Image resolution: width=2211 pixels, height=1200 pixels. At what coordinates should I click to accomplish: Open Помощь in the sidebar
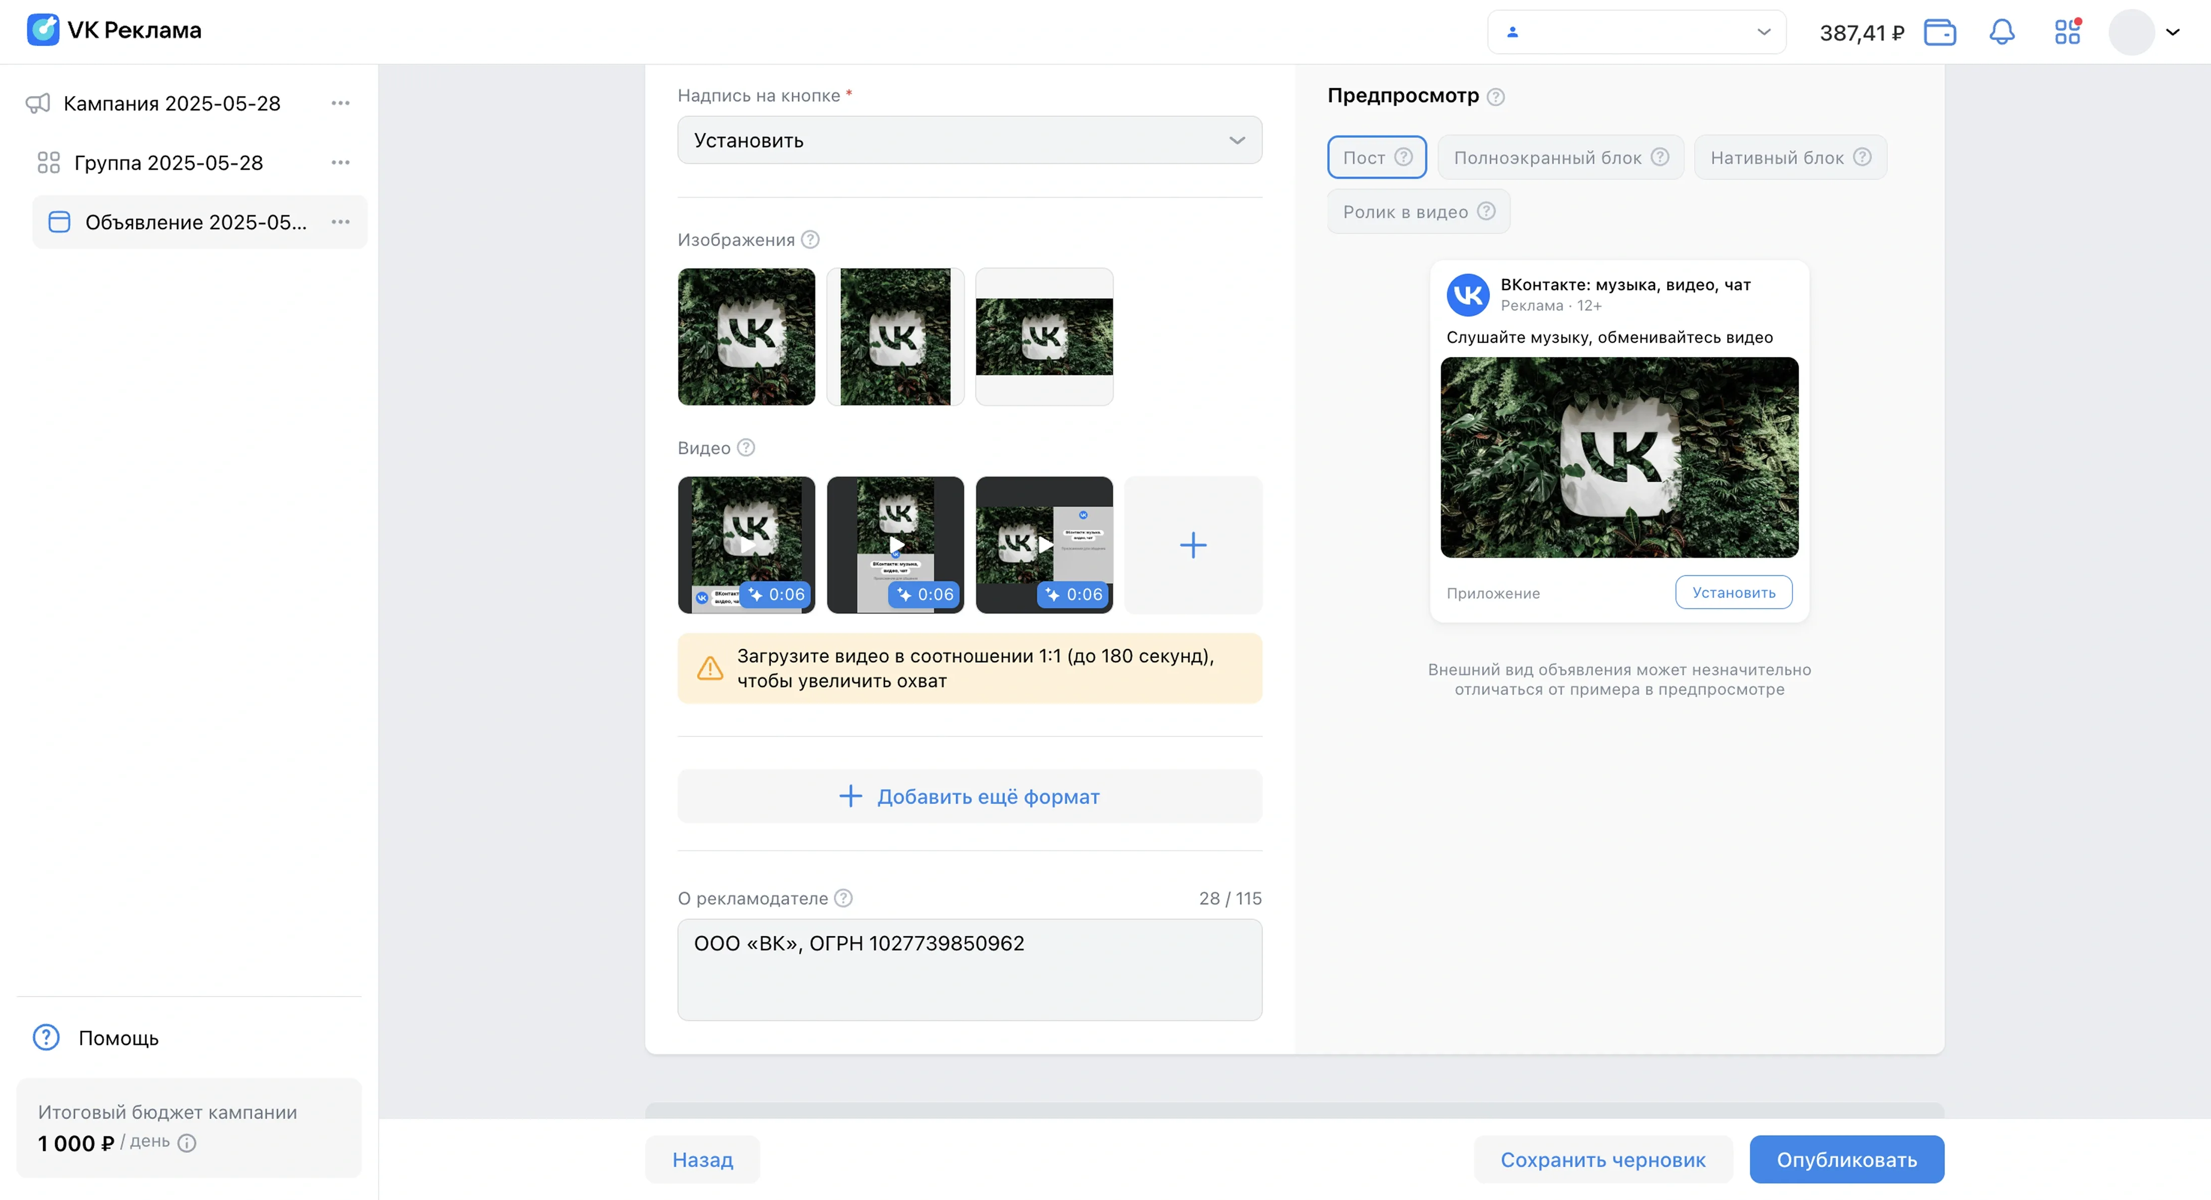click(118, 1038)
